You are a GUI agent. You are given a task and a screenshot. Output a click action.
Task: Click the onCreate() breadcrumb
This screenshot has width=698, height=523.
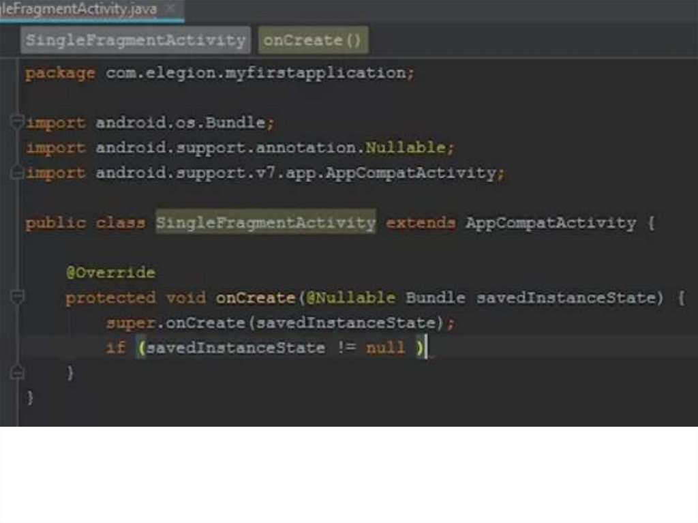[312, 40]
